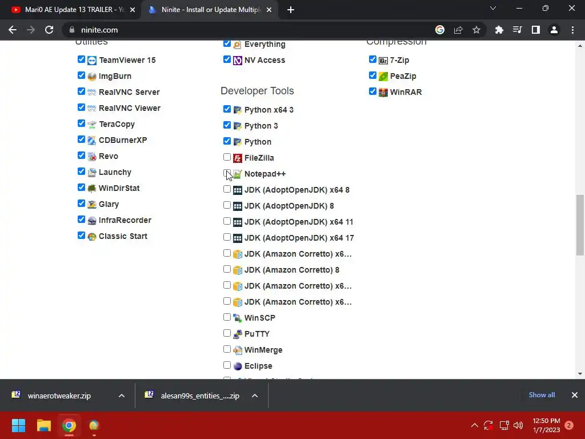Viewport: 585px width, 439px height.
Task: Go back to previous page
Action: point(13,30)
